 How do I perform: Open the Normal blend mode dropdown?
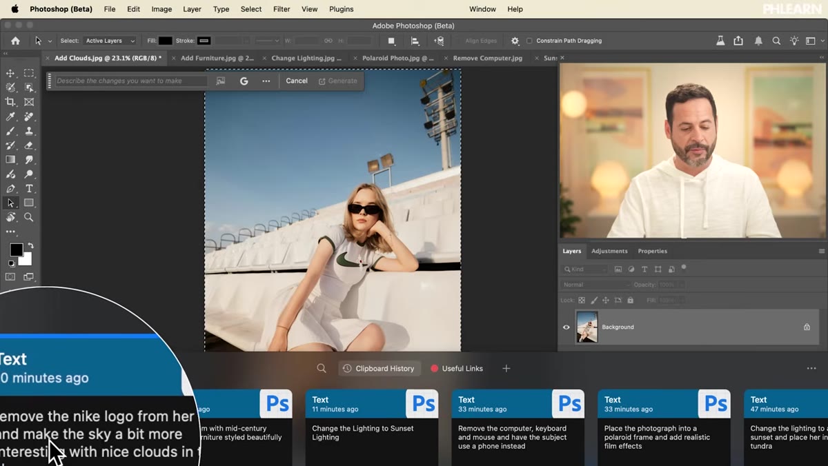tap(596, 285)
